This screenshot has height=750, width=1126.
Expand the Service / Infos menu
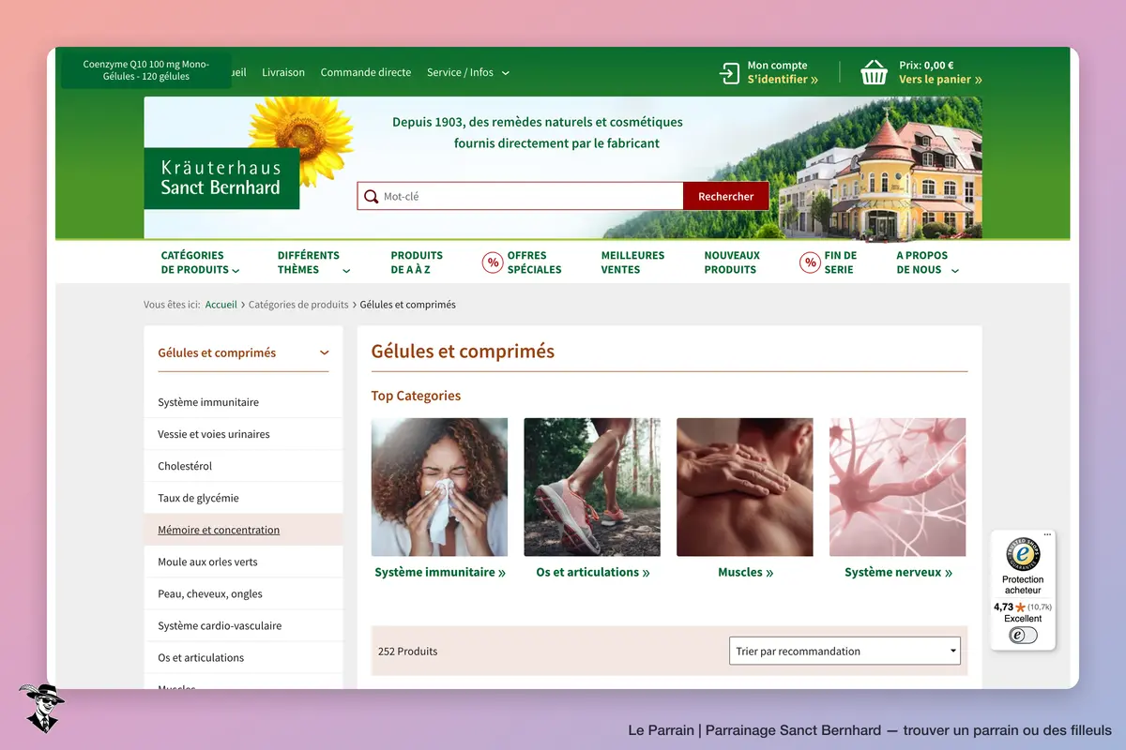click(468, 72)
